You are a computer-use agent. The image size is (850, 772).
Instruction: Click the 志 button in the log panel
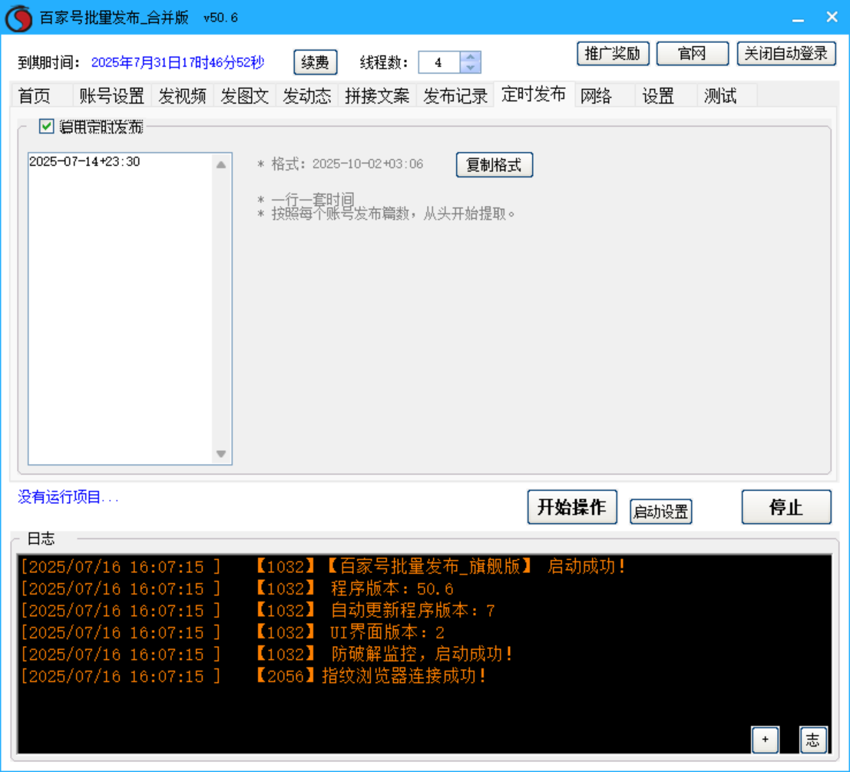(813, 740)
